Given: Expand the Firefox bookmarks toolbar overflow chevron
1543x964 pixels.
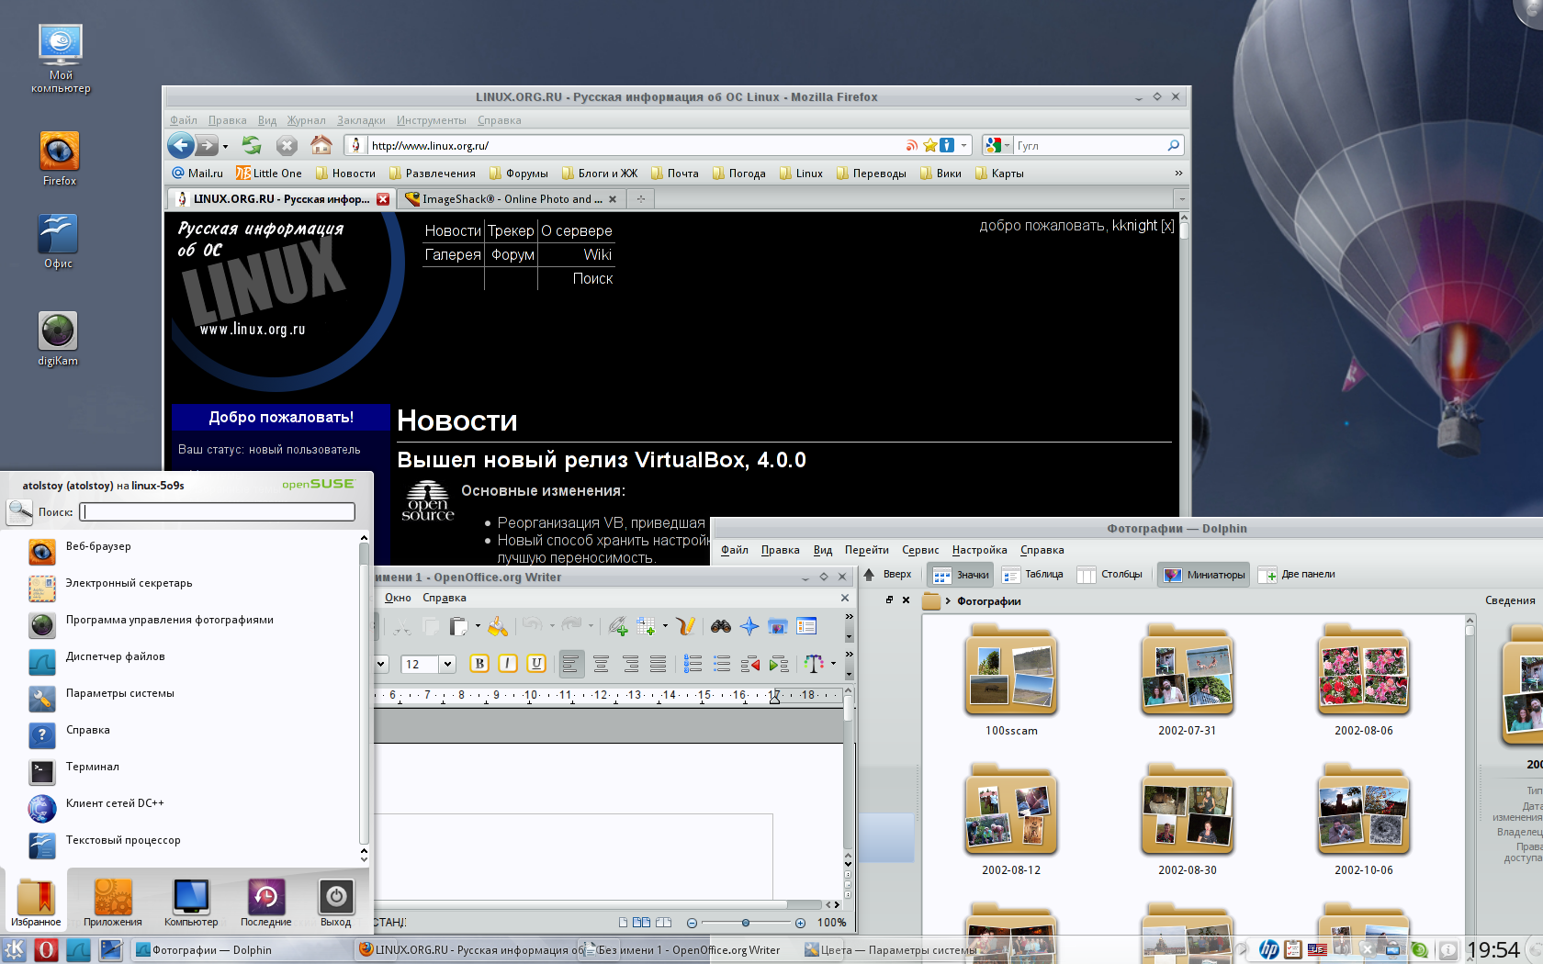Looking at the screenshot, I should (1178, 173).
